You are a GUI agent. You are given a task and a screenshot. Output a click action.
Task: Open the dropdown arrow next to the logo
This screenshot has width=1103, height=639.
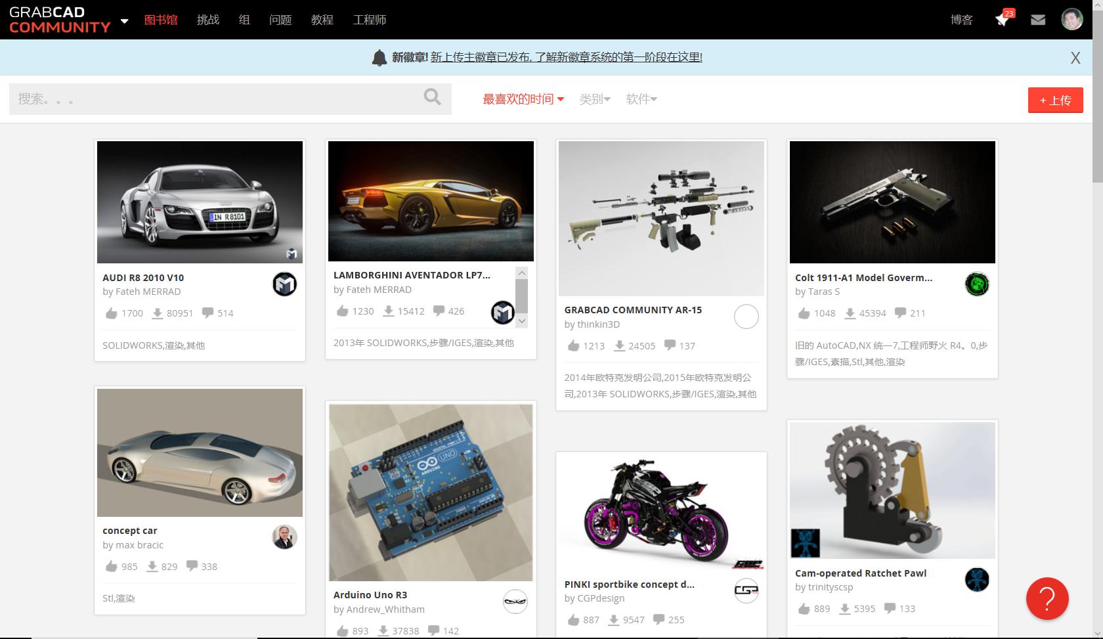tap(123, 22)
